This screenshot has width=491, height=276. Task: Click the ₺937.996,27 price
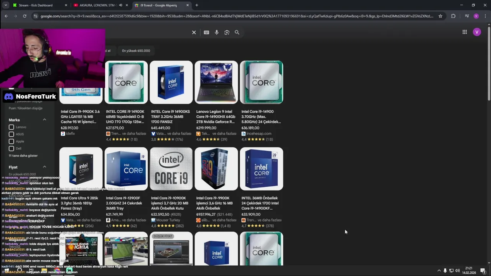206,215
